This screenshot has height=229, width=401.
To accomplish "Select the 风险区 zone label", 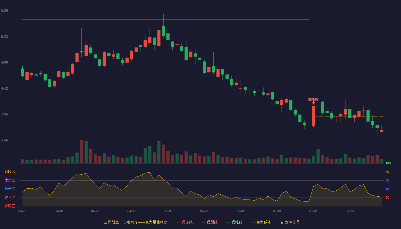I will pyautogui.click(x=10, y=172).
